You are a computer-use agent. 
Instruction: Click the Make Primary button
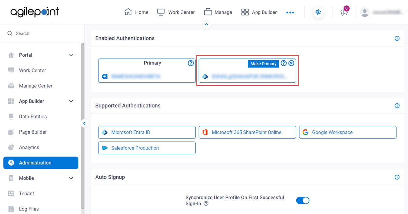[263, 64]
